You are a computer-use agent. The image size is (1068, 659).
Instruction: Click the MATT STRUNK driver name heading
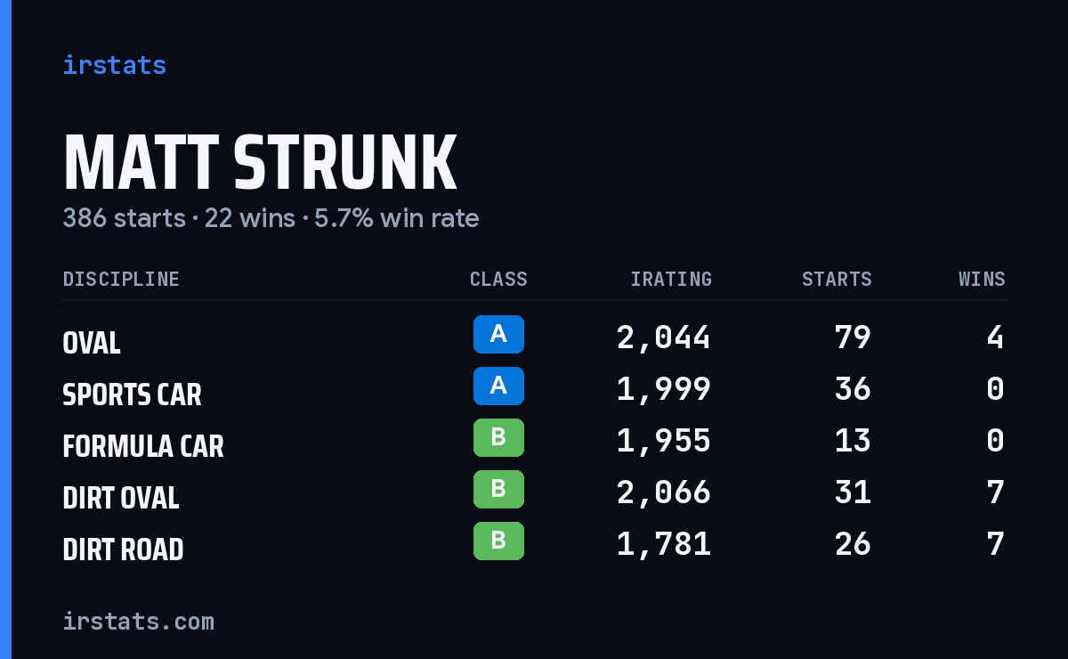pyautogui.click(x=260, y=163)
